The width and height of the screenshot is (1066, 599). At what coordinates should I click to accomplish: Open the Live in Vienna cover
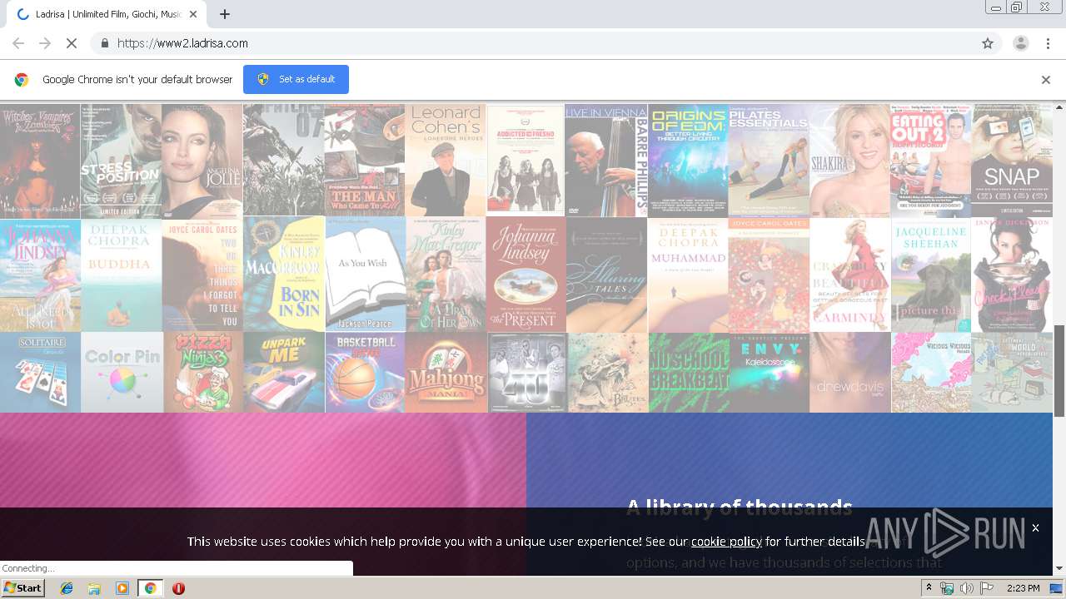(x=606, y=161)
